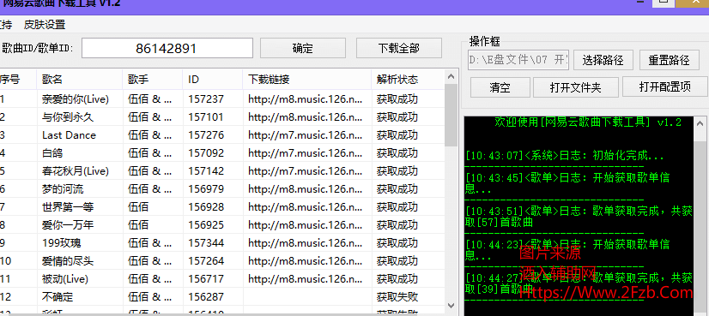Song list scrollbar down arrow

pyautogui.click(x=451, y=306)
